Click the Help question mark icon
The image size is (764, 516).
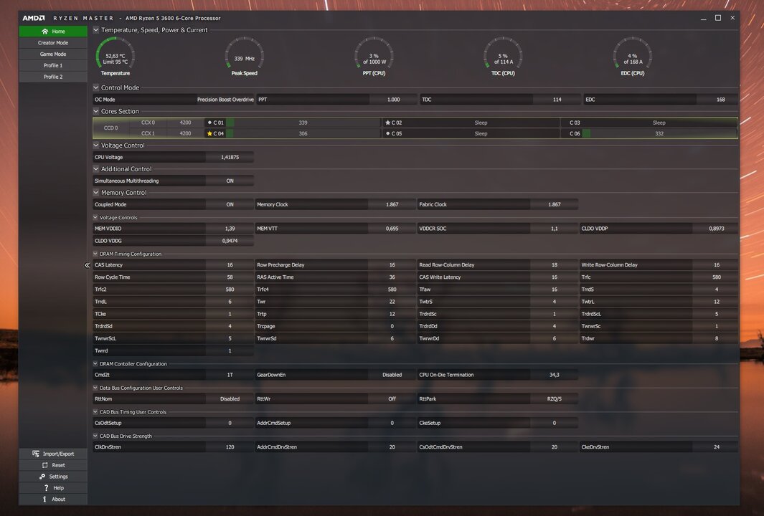[47, 488]
